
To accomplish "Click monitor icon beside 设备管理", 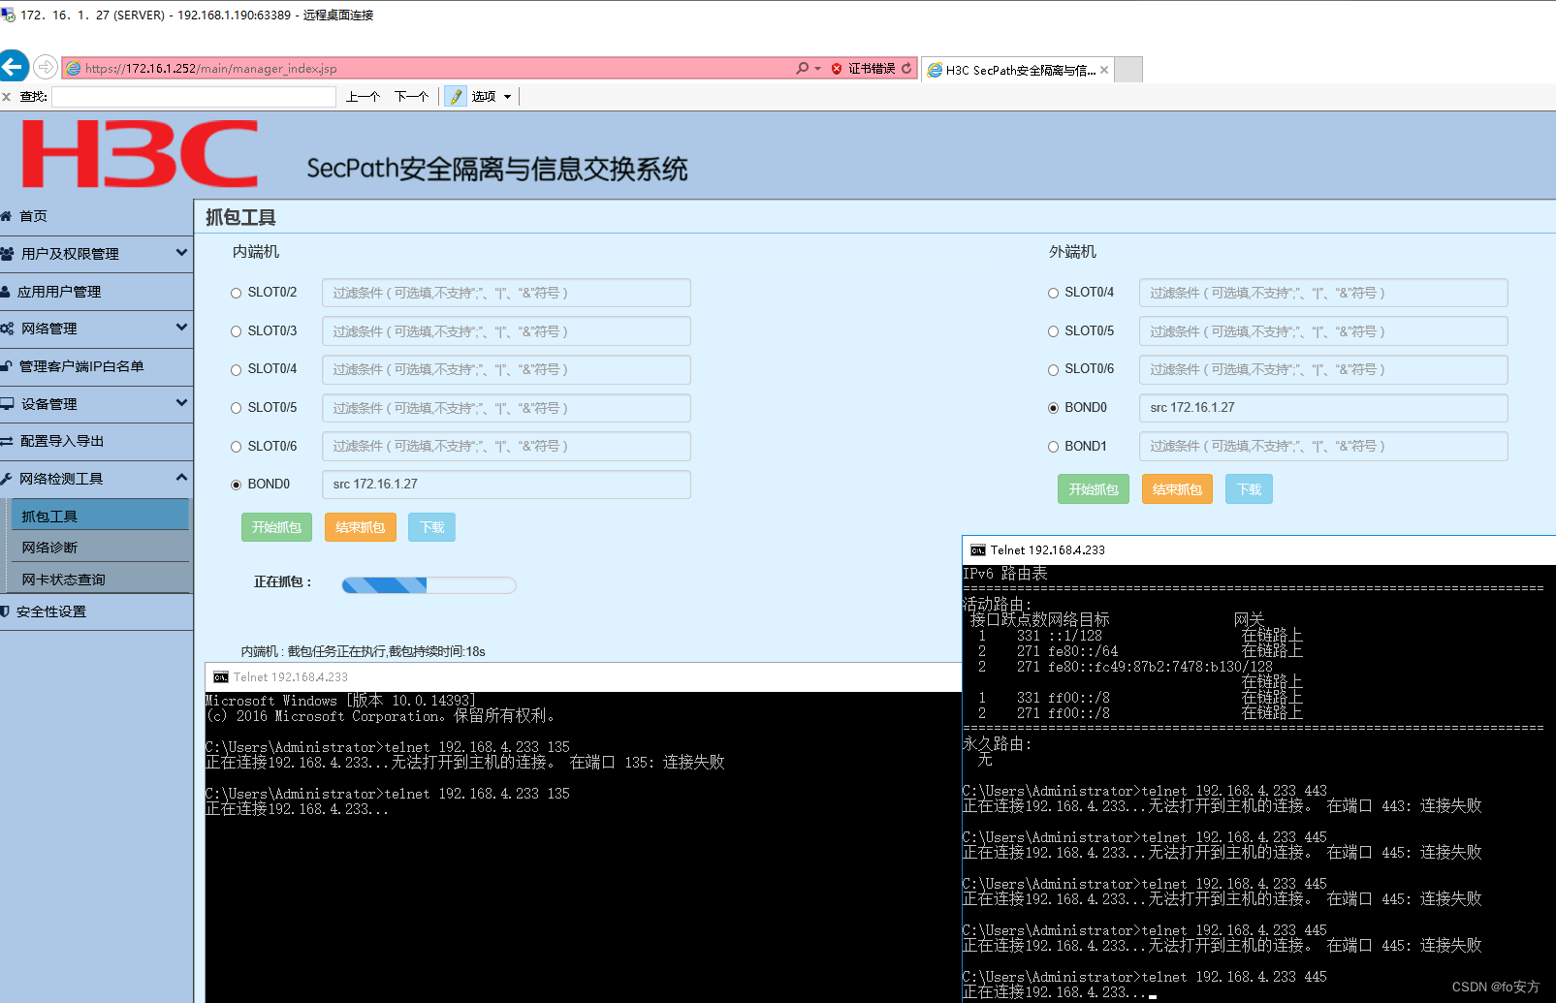I will 7,404.
